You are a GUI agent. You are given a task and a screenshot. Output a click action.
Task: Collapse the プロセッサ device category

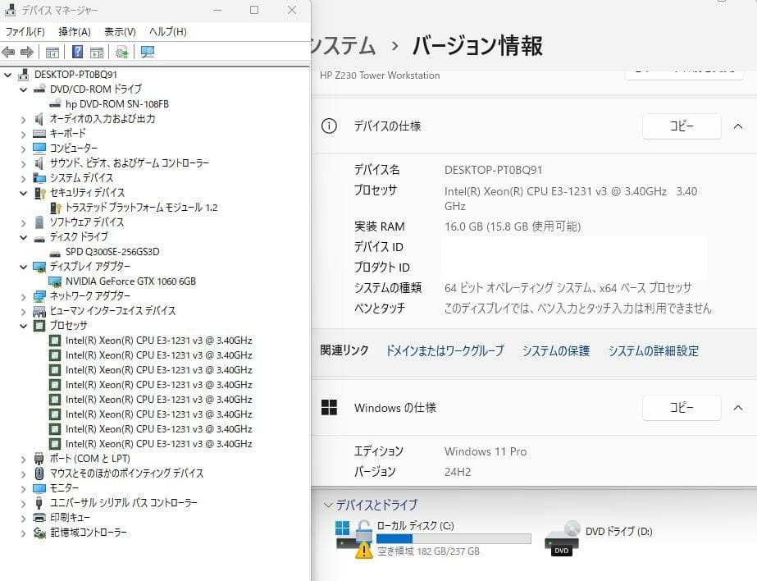[x=22, y=325]
